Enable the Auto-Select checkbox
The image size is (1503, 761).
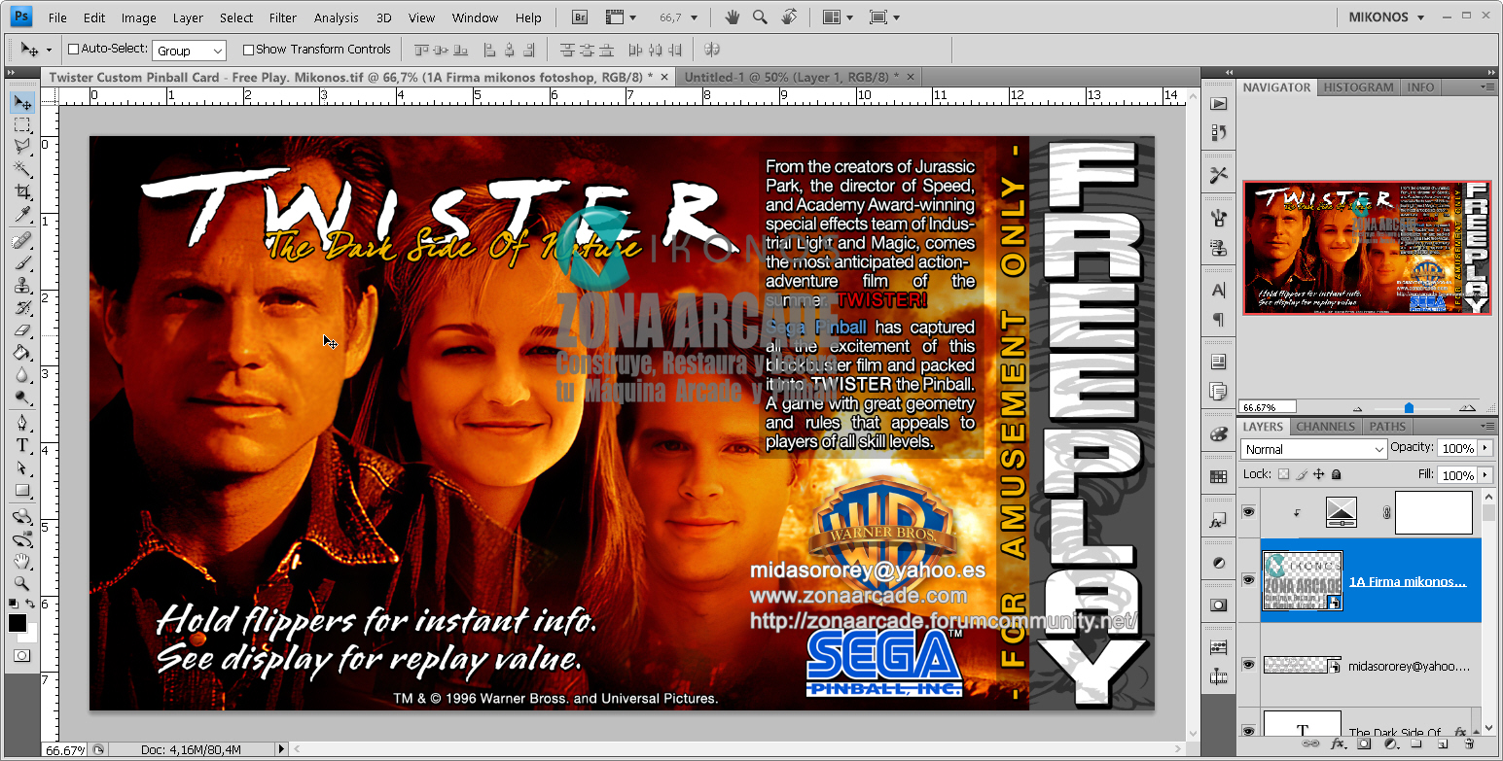point(73,49)
